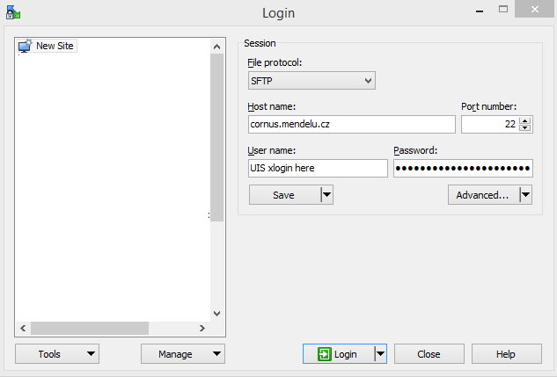This screenshot has height=377, width=557.
Task: Click the WinSCP icon in title bar
Action: pos(12,13)
